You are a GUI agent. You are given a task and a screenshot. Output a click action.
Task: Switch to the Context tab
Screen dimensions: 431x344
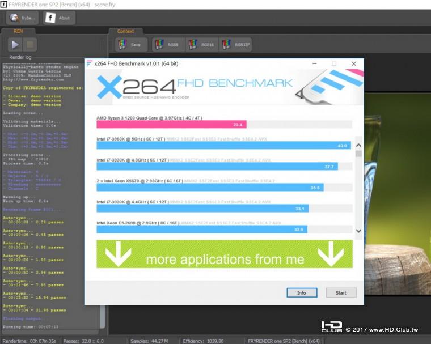[x=125, y=31]
